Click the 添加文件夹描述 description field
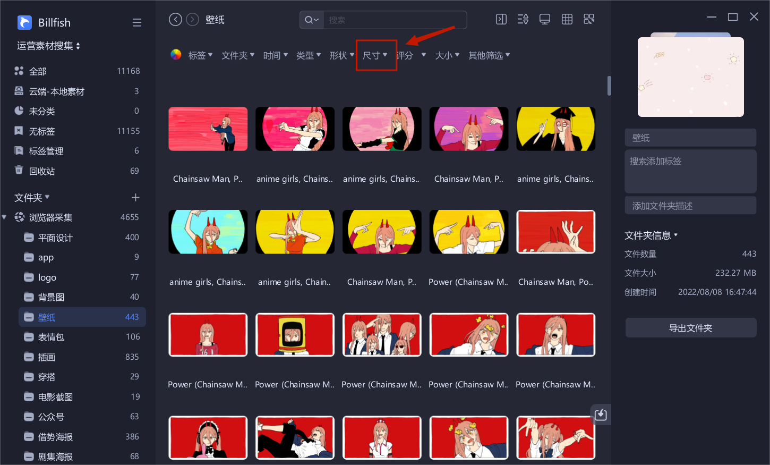This screenshot has height=465, width=770. (690, 206)
